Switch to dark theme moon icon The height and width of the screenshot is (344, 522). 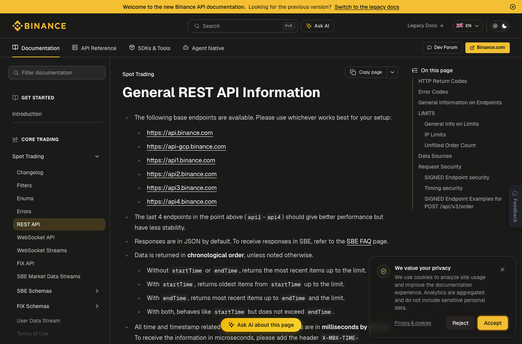point(504,26)
